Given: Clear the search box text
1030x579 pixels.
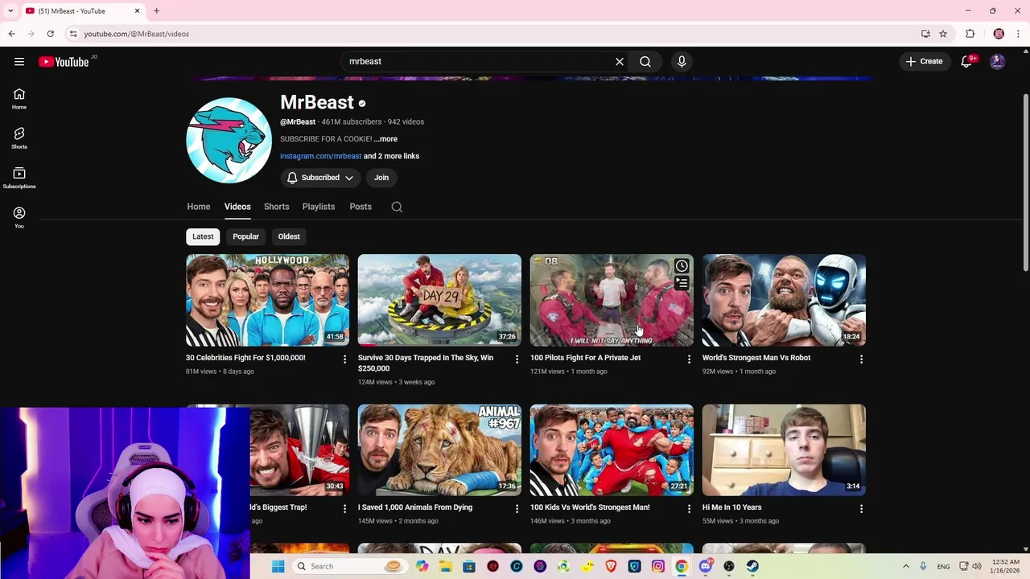Looking at the screenshot, I should tap(620, 61).
